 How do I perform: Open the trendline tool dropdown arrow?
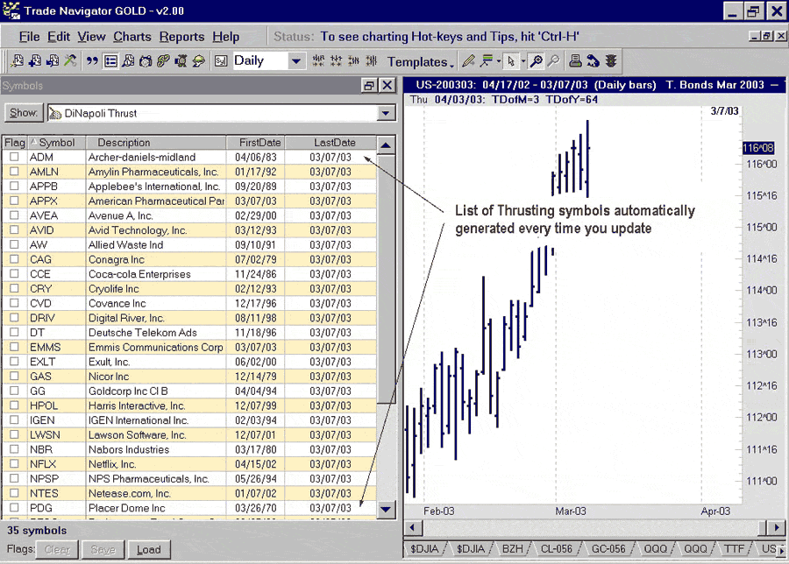pos(499,61)
